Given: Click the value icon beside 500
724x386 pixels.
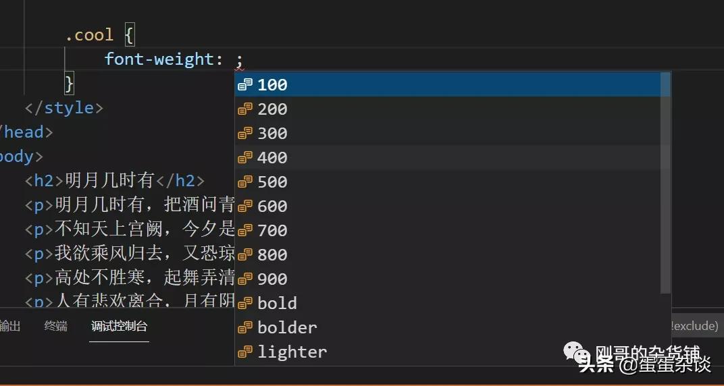Looking at the screenshot, I should click(245, 182).
